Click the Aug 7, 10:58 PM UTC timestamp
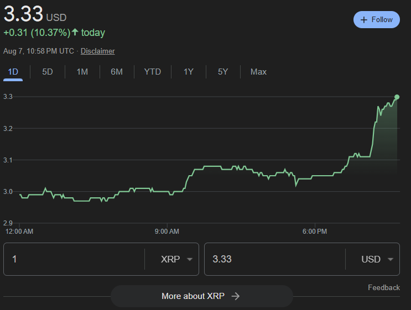Image resolution: width=411 pixels, height=310 pixels. click(39, 51)
